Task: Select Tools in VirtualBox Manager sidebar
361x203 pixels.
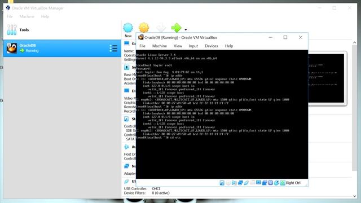Action: [62, 30]
